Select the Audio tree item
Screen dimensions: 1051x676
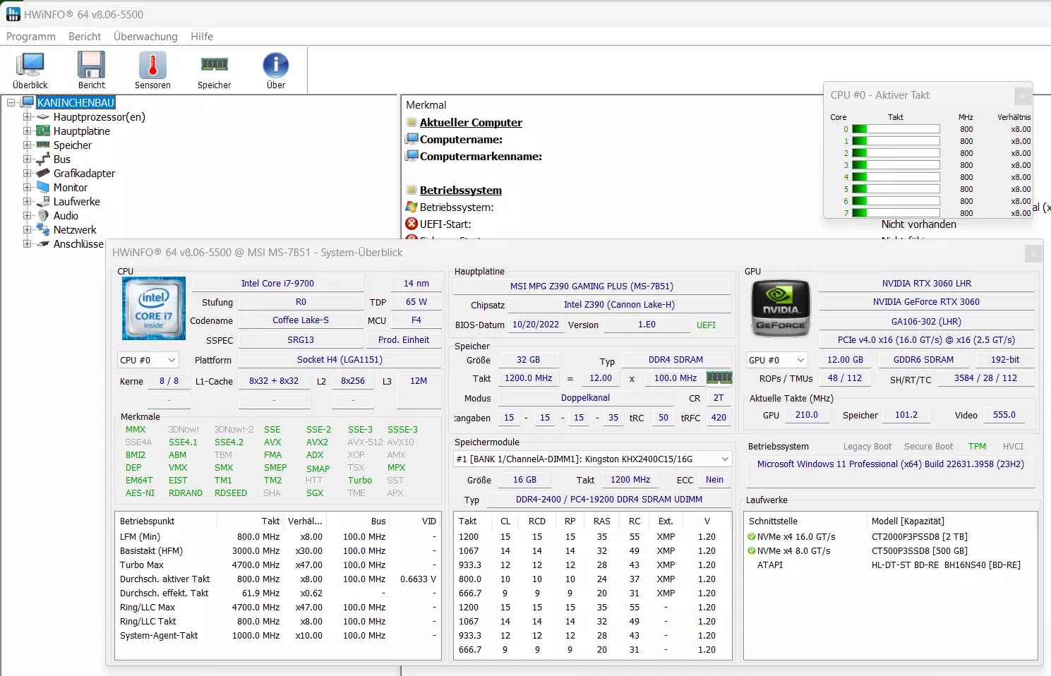66,215
